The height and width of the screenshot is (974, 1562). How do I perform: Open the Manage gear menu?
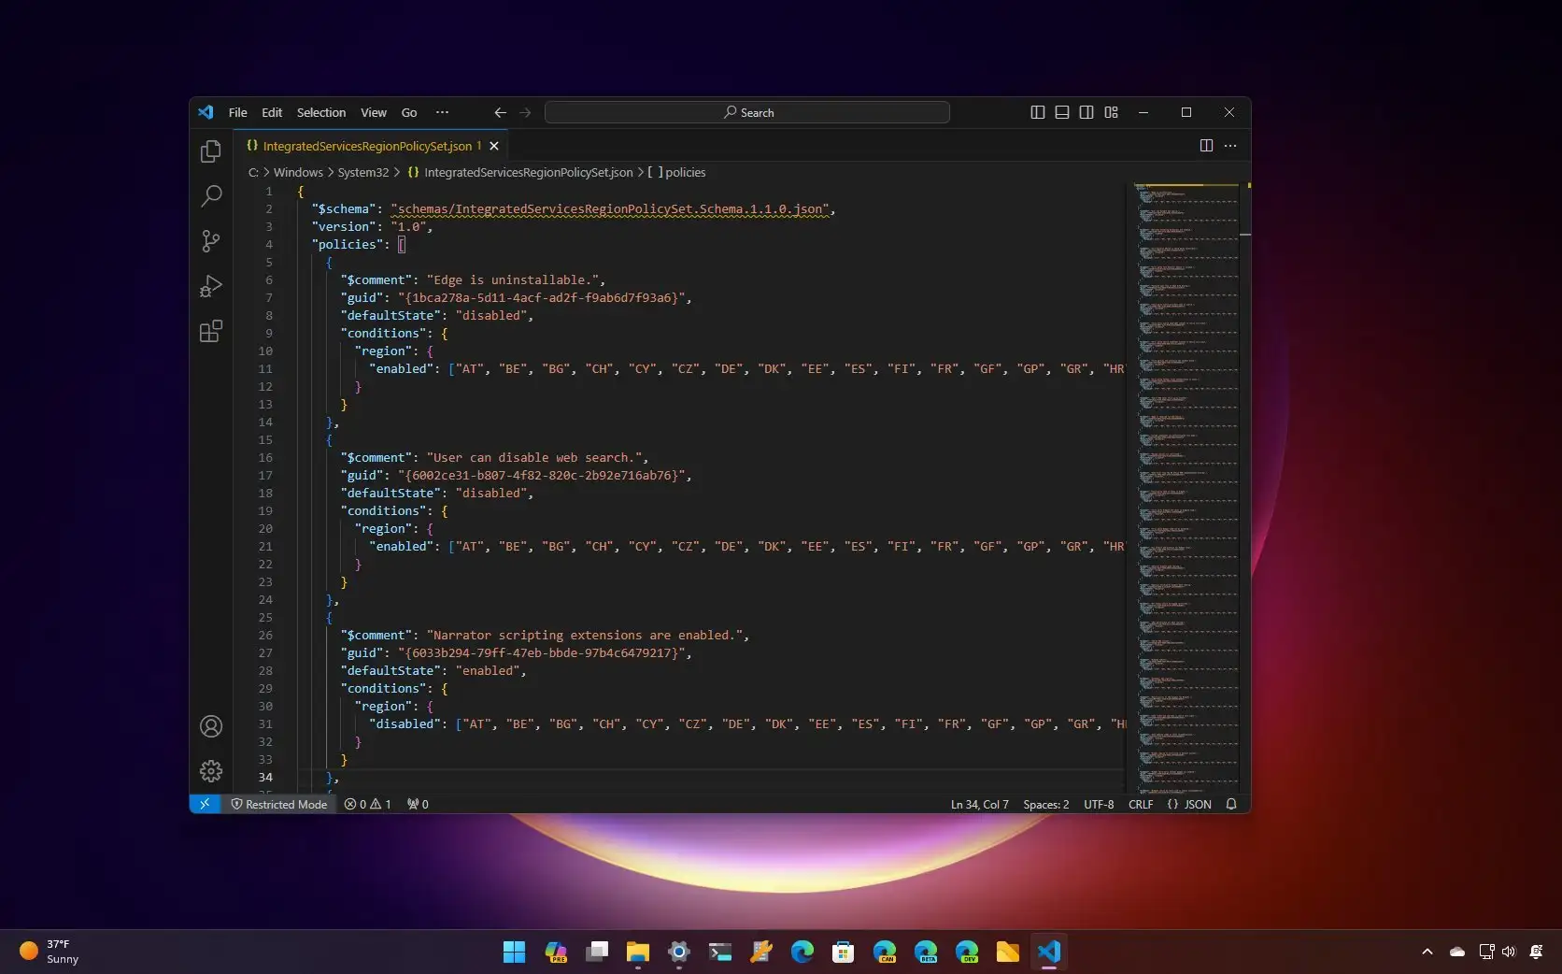pos(211,771)
